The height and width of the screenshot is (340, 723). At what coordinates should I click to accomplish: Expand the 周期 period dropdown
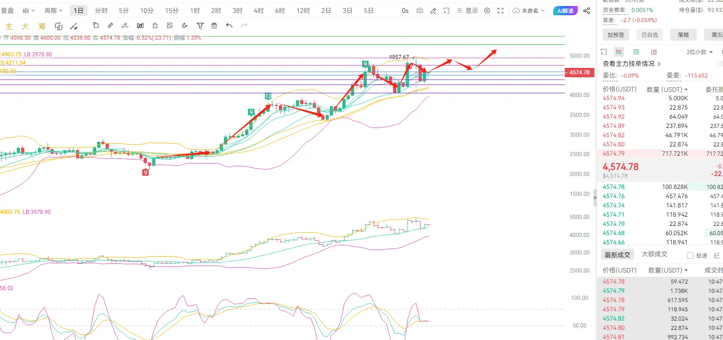pos(53,11)
